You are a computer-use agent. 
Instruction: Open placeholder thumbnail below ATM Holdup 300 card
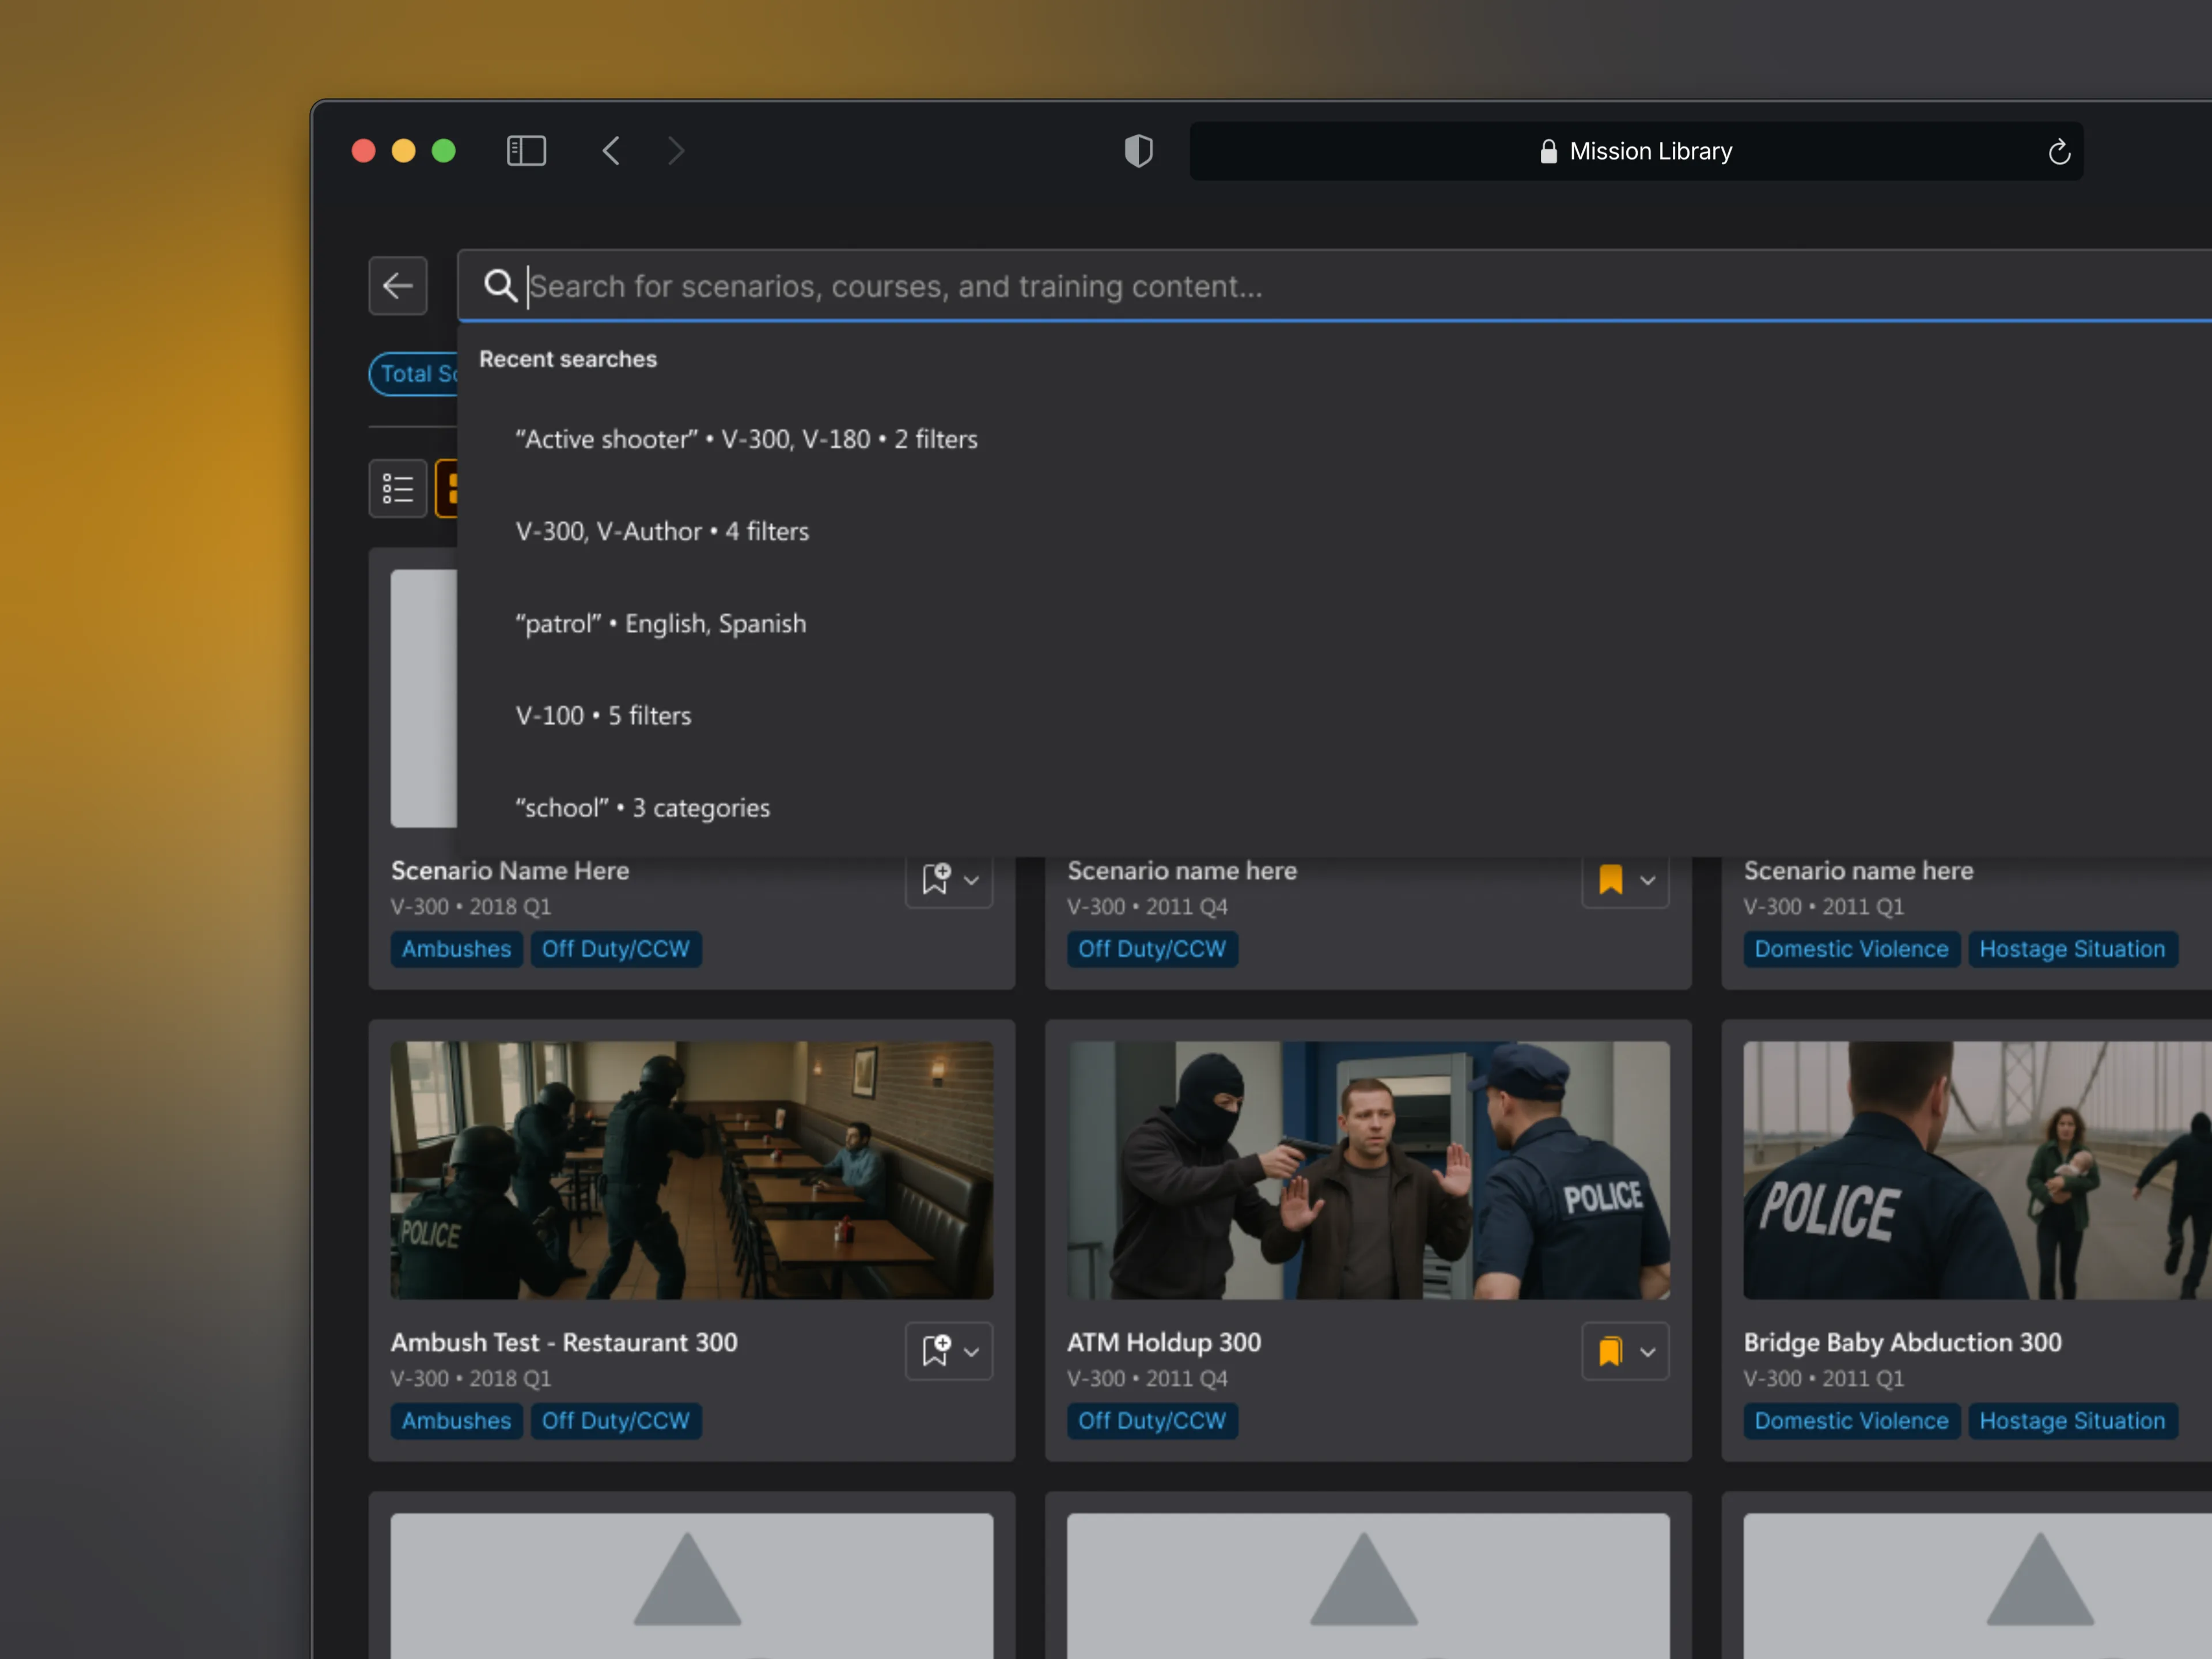pyautogui.click(x=1368, y=1586)
